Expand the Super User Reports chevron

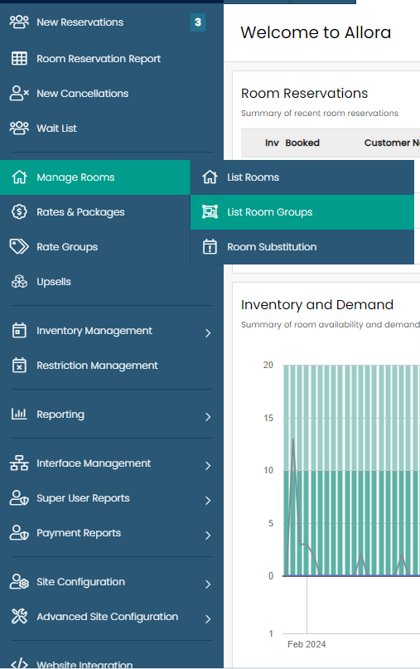point(208,501)
